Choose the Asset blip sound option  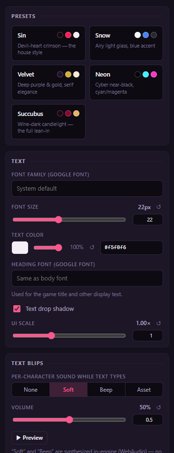point(144,390)
